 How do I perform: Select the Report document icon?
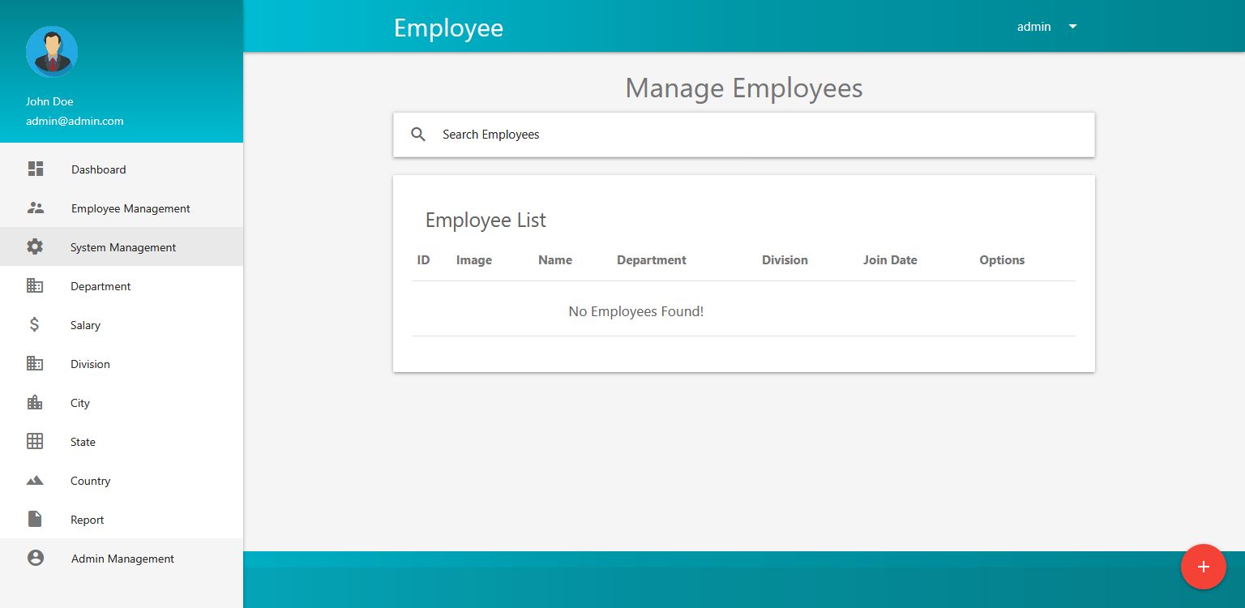(35, 519)
